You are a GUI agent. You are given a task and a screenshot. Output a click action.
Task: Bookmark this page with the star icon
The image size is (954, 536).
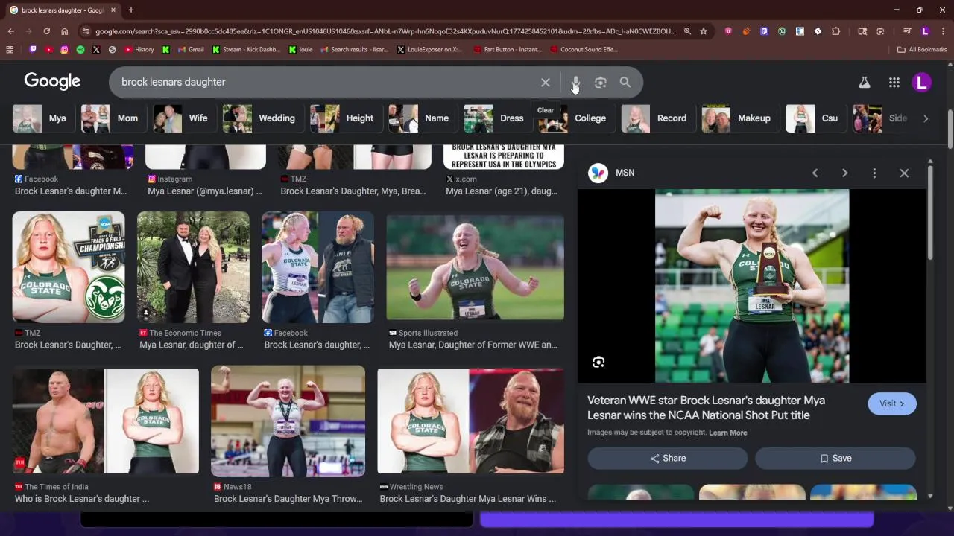click(x=703, y=31)
